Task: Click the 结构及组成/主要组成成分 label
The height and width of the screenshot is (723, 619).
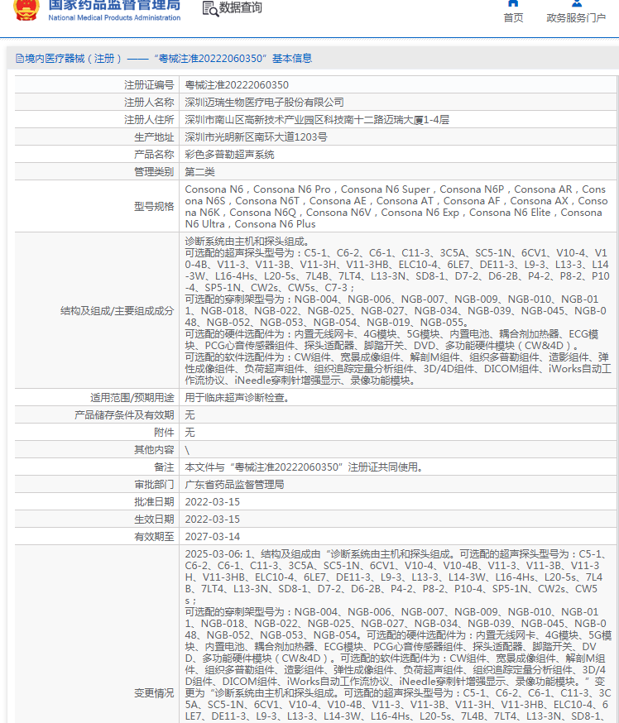Action: (118, 311)
